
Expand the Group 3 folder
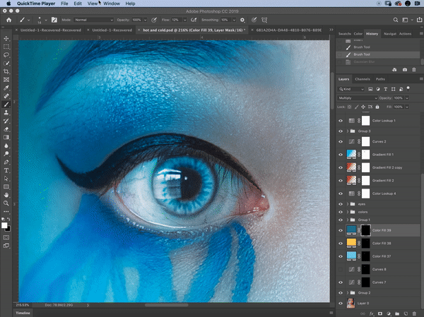coord(348,131)
